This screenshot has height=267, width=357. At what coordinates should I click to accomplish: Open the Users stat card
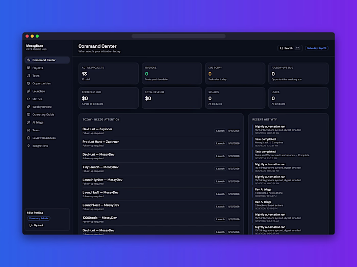click(298, 98)
